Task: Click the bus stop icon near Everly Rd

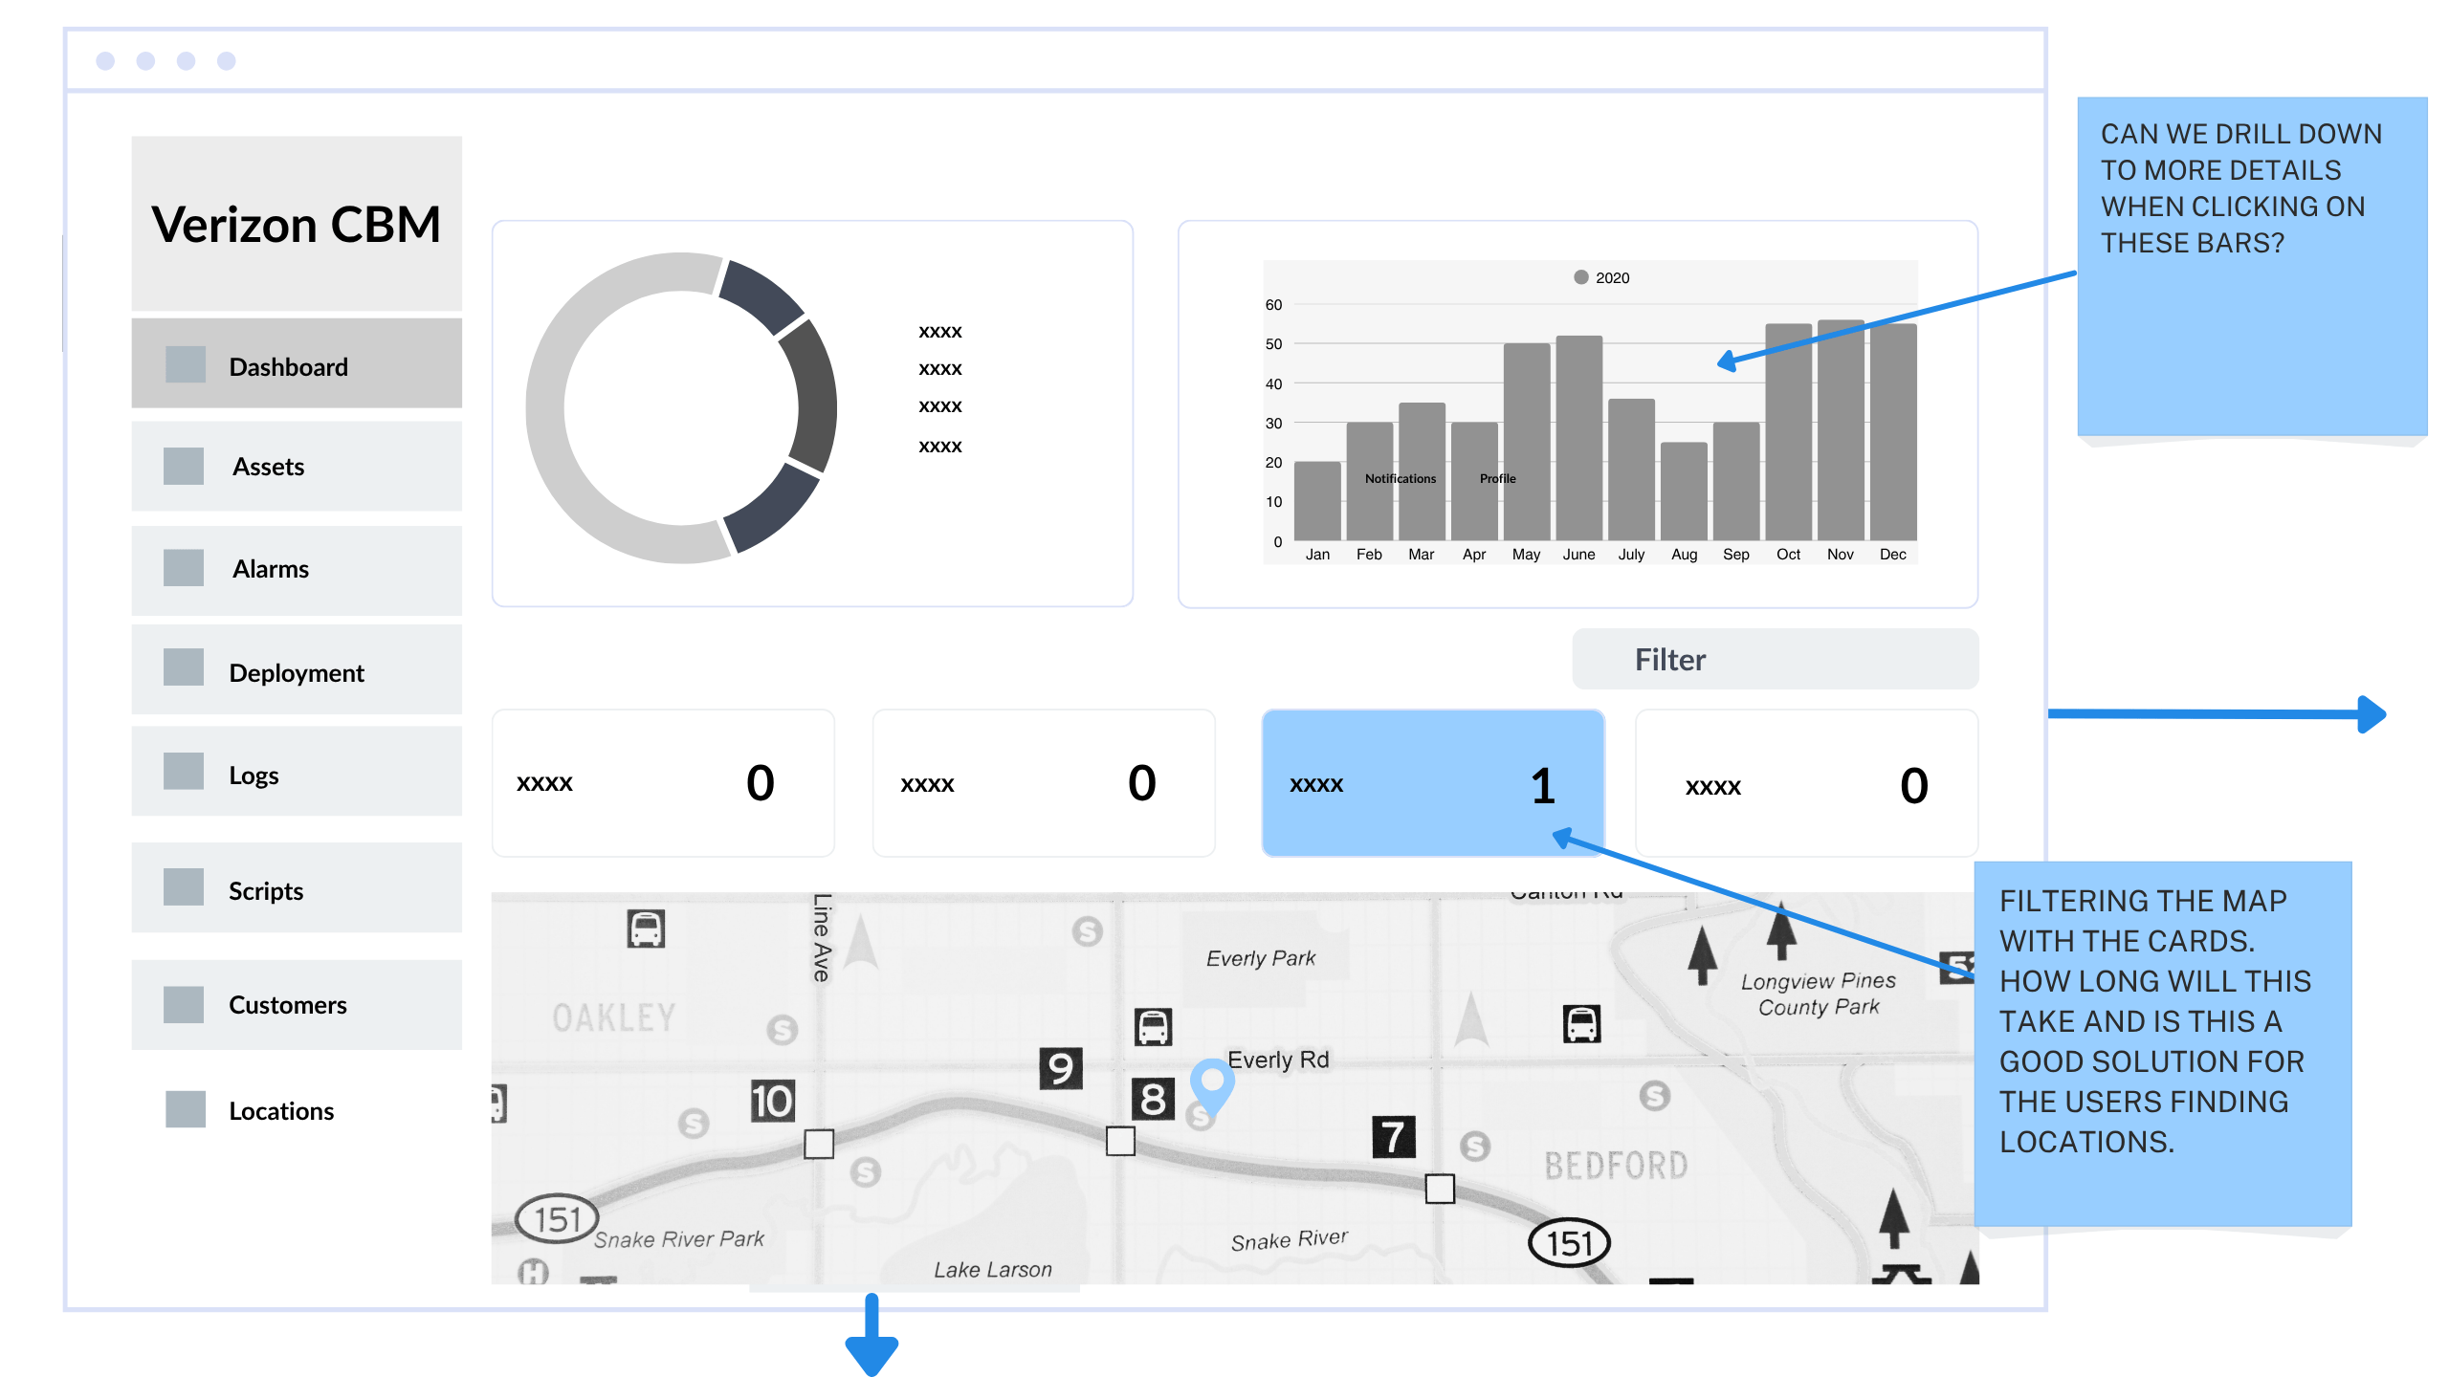Action: [1153, 1027]
